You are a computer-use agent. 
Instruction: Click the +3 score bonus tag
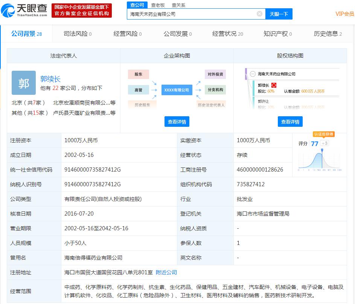coord(325,143)
